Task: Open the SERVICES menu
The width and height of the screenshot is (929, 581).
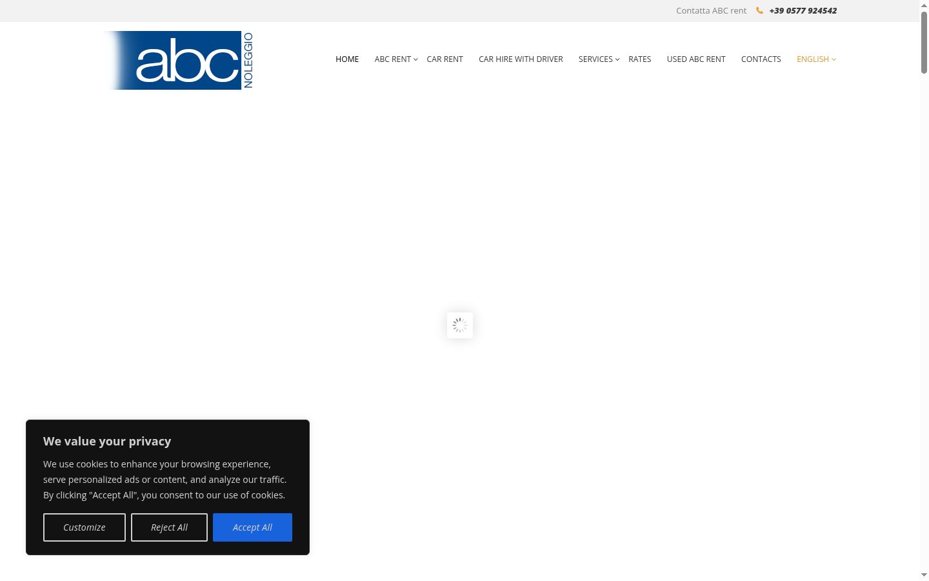Action: 595,59
